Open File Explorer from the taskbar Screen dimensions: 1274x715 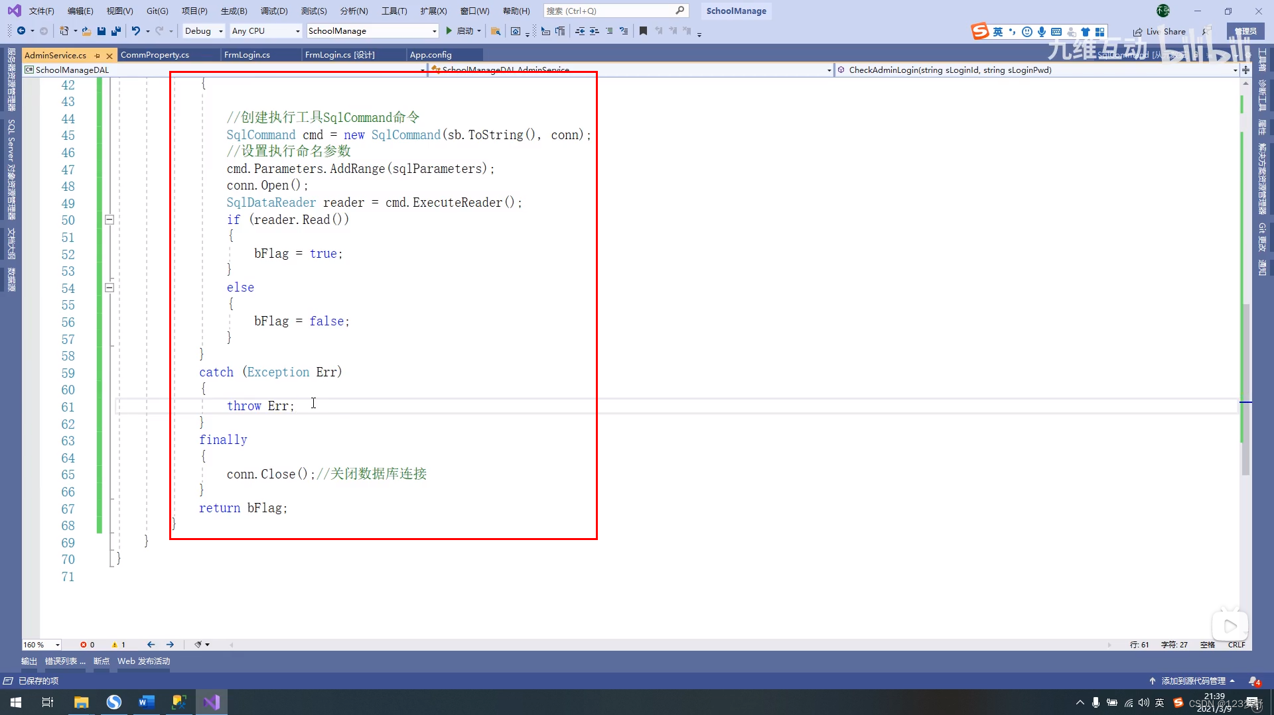(x=82, y=702)
